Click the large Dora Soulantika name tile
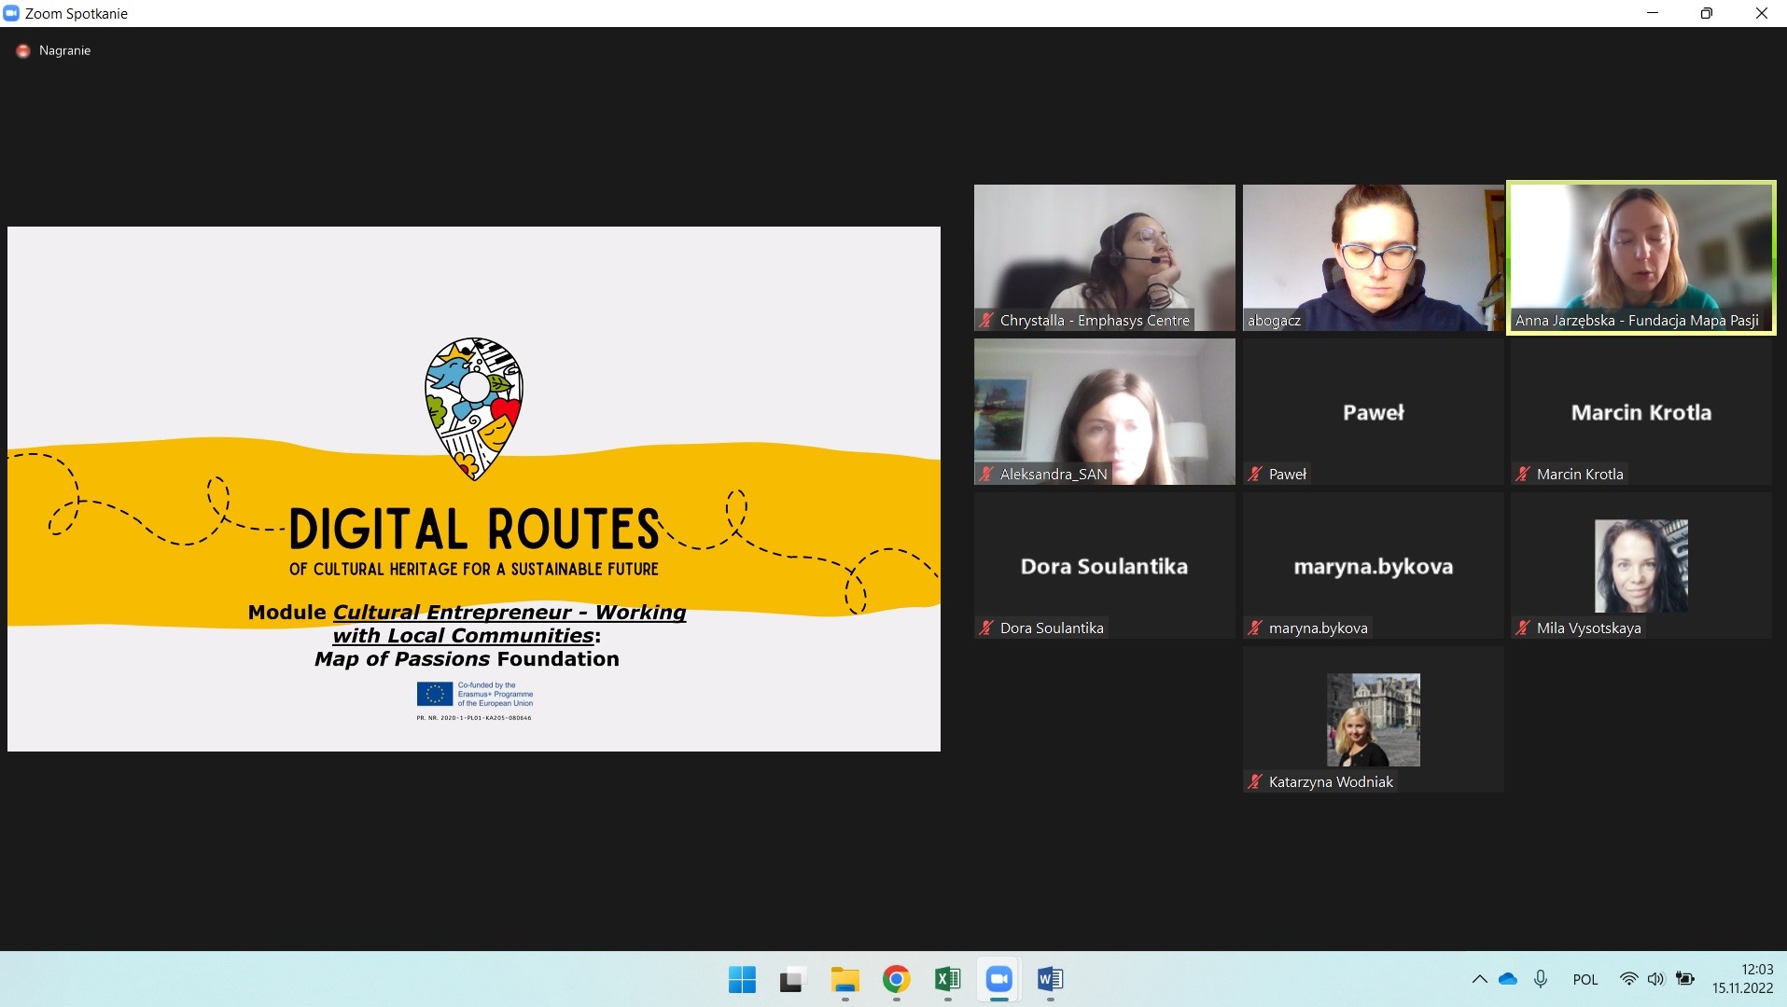Image resolution: width=1787 pixels, height=1007 pixels. (x=1104, y=566)
